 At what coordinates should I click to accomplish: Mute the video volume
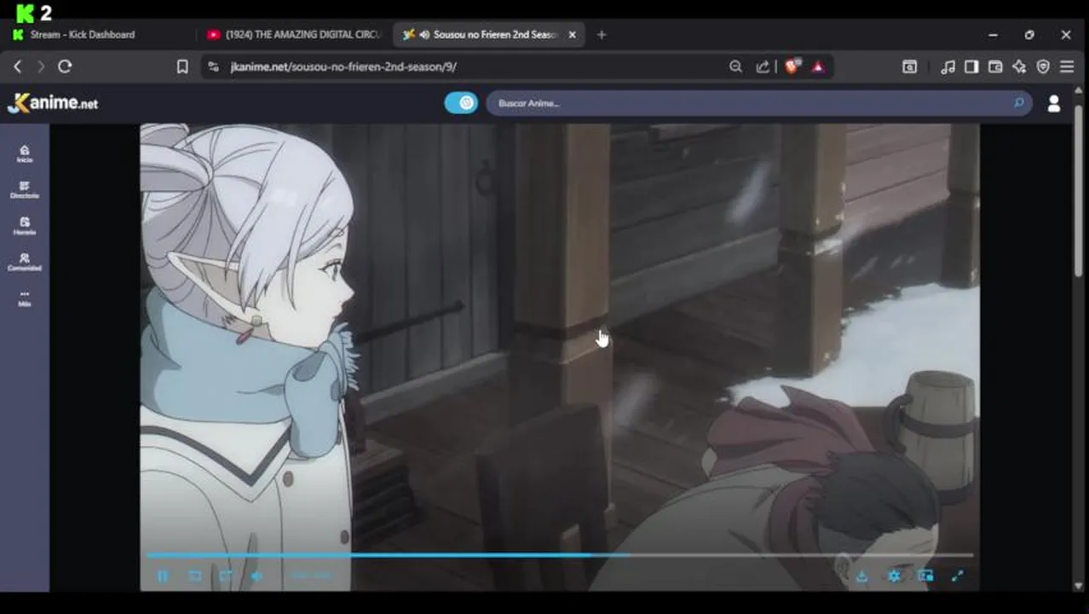point(256,576)
